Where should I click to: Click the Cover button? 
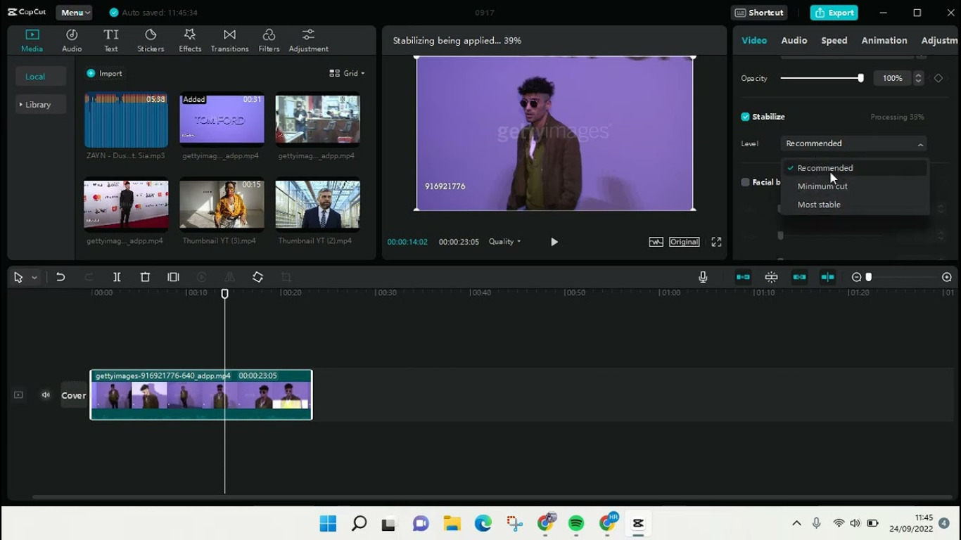pos(74,395)
